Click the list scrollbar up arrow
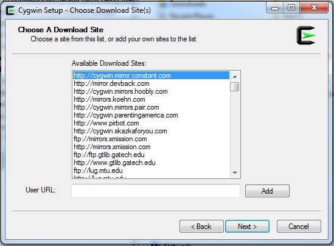The height and width of the screenshot is (246, 334). 235,77
